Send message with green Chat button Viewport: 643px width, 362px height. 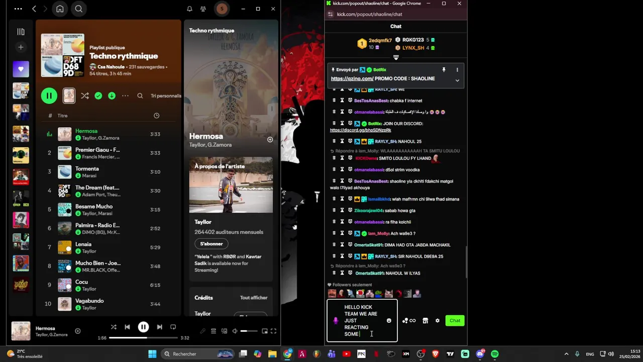(455, 321)
